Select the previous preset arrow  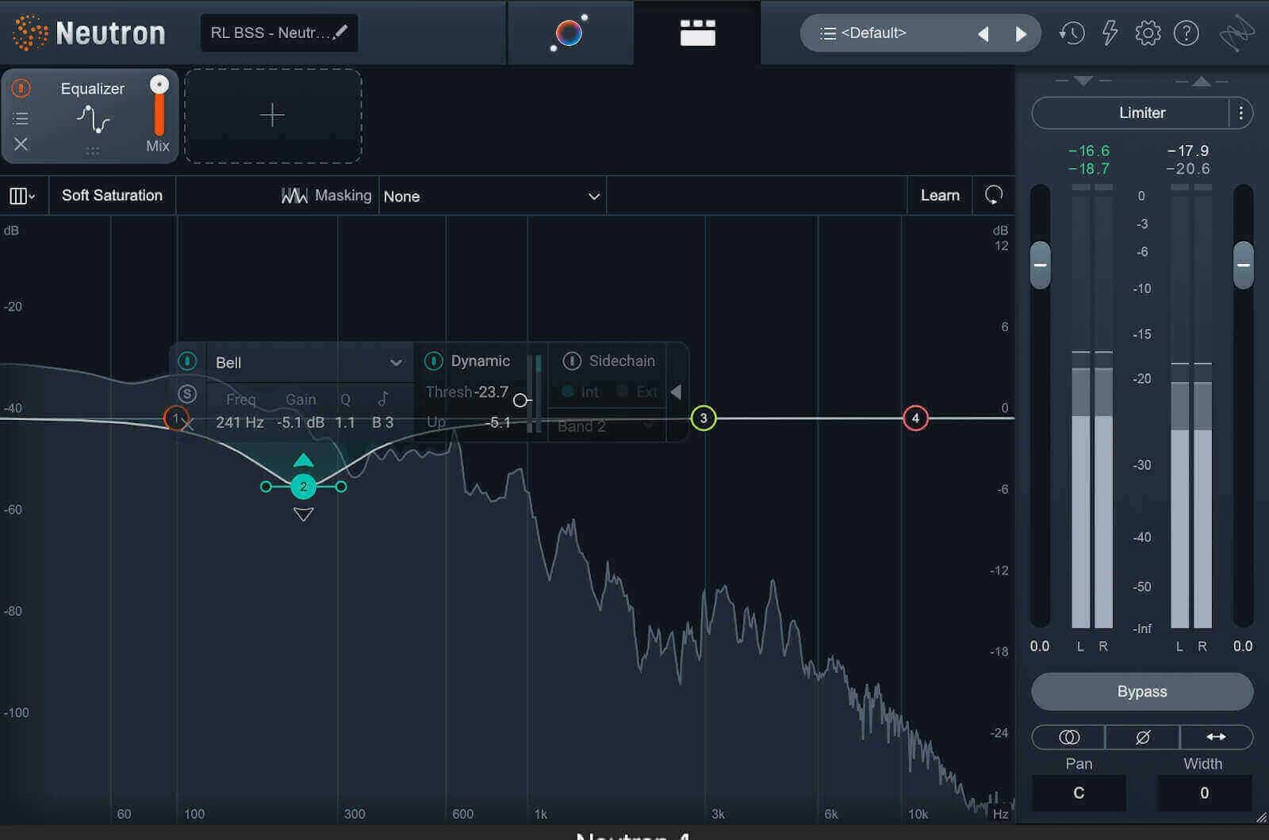[x=983, y=33]
